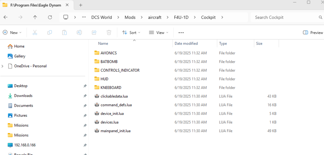This screenshot has width=324, height=155.
Task: Click the 49 KB size of mainpanel_init.lua
Action: click(x=272, y=131)
